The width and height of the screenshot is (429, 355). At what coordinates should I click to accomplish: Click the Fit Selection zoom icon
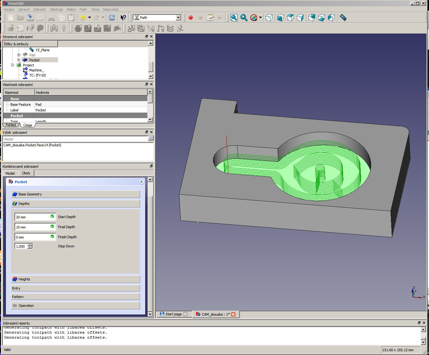pos(244,18)
